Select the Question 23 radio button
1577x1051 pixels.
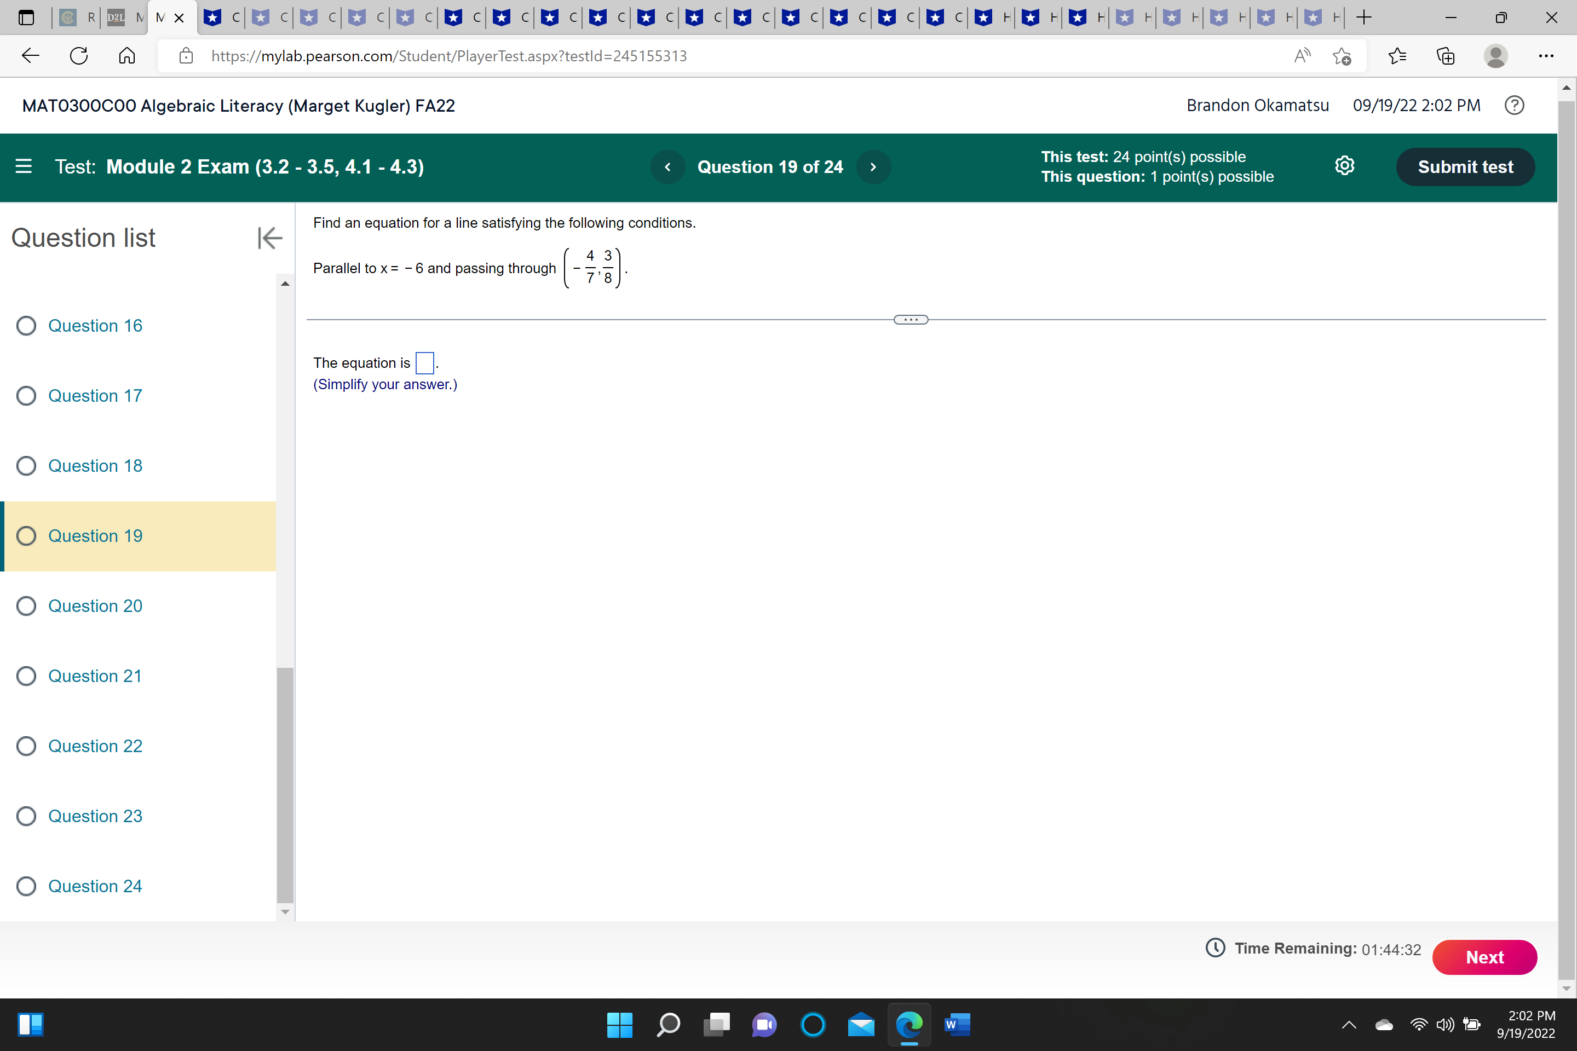pos(26,816)
